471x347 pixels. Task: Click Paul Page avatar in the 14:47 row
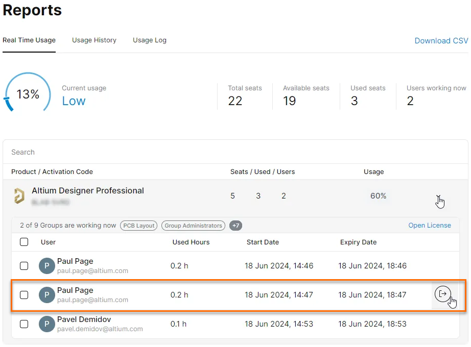point(46,295)
